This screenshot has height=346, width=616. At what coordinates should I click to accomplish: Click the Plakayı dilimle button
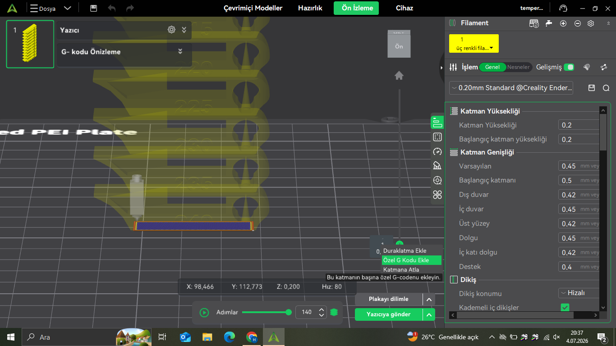(x=389, y=299)
